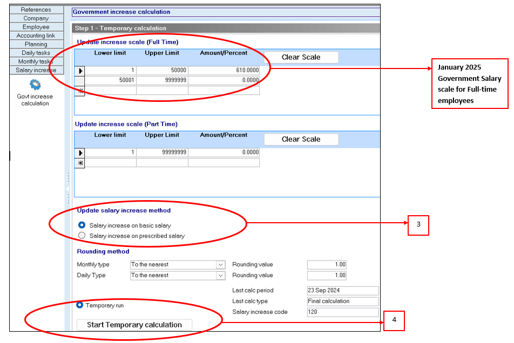Click the new-row asterisk in Part Time scale

(x=79, y=163)
